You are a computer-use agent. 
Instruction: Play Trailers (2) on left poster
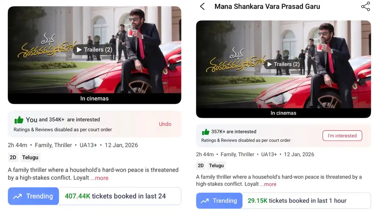tap(94, 50)
